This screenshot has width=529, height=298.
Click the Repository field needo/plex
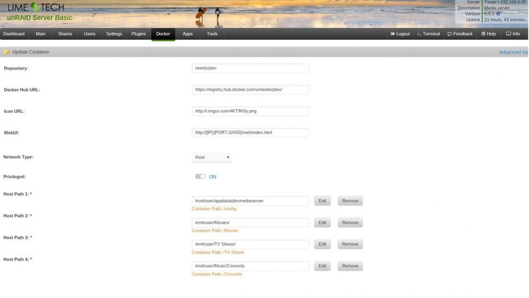[x=250, y=68]
